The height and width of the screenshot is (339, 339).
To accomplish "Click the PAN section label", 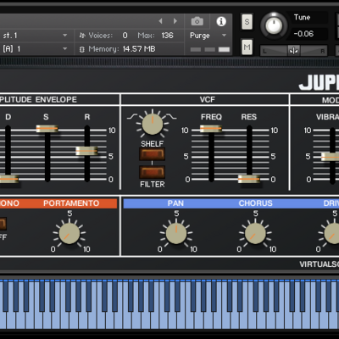I will (175, 203).
